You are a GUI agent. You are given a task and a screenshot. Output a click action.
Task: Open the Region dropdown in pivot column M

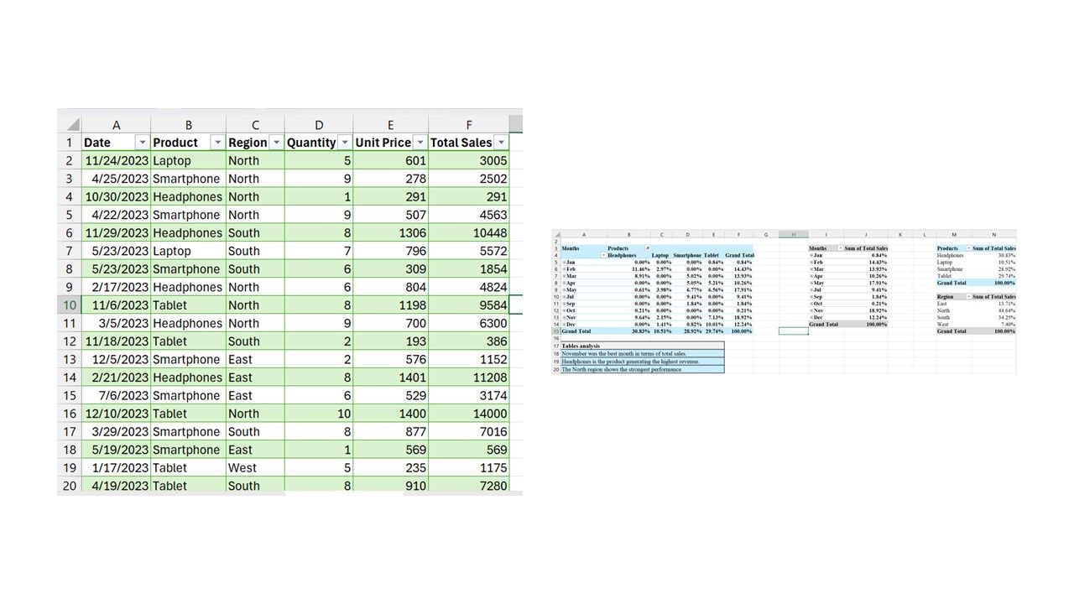pyautogui.click(x=968, y=297)
